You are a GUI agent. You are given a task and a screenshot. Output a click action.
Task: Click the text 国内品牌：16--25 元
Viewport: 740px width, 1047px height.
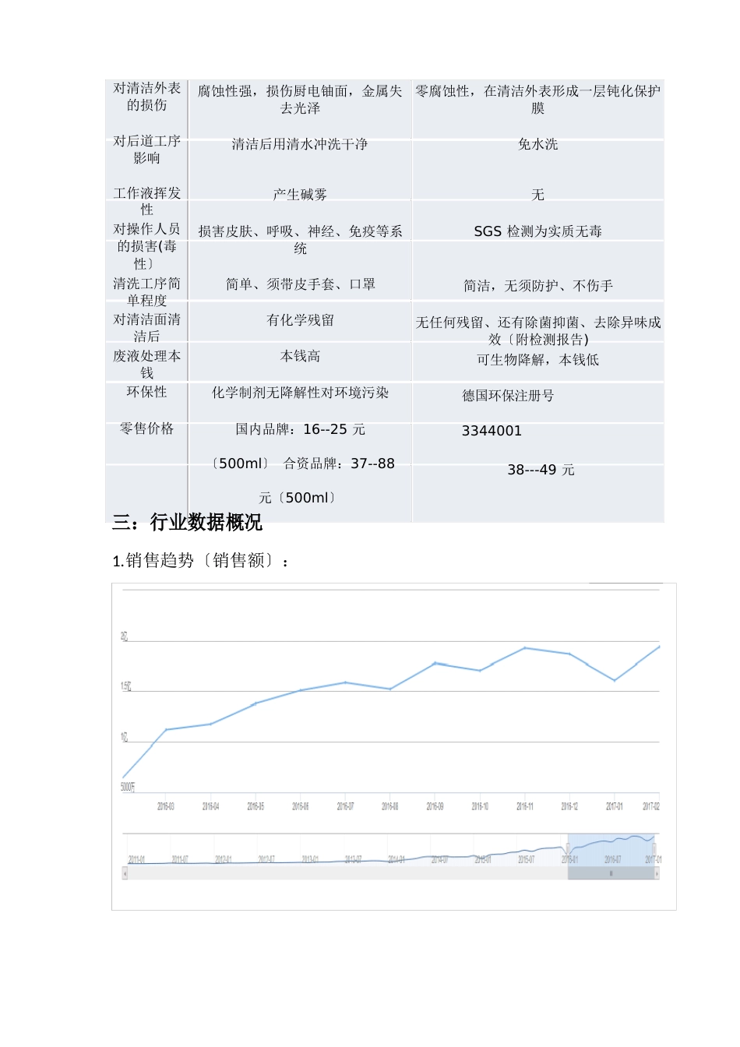point(300,429)
